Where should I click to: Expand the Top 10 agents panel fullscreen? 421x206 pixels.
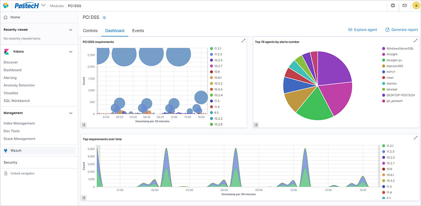415,41
